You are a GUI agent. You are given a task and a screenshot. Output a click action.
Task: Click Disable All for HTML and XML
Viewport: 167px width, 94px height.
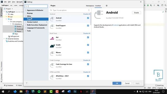pos(87,72)
